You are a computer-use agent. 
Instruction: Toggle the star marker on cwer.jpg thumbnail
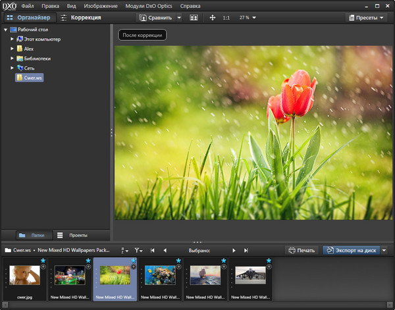point(43,261)
